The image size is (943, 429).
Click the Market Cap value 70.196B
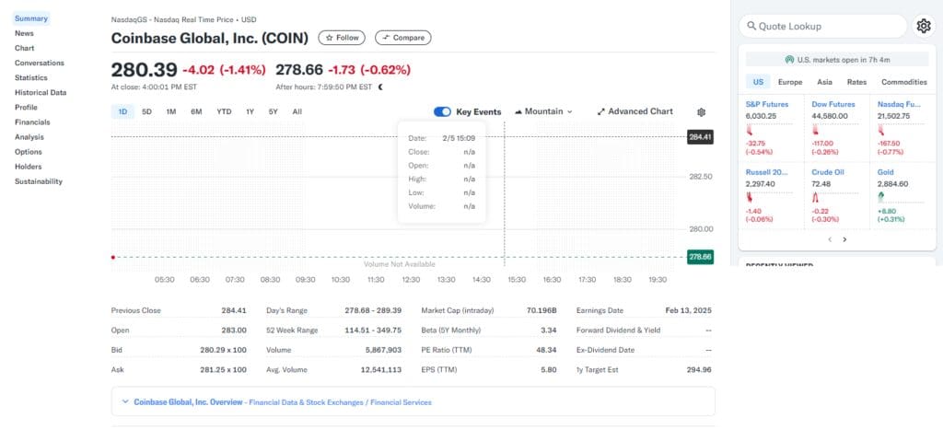pos(541,310)
